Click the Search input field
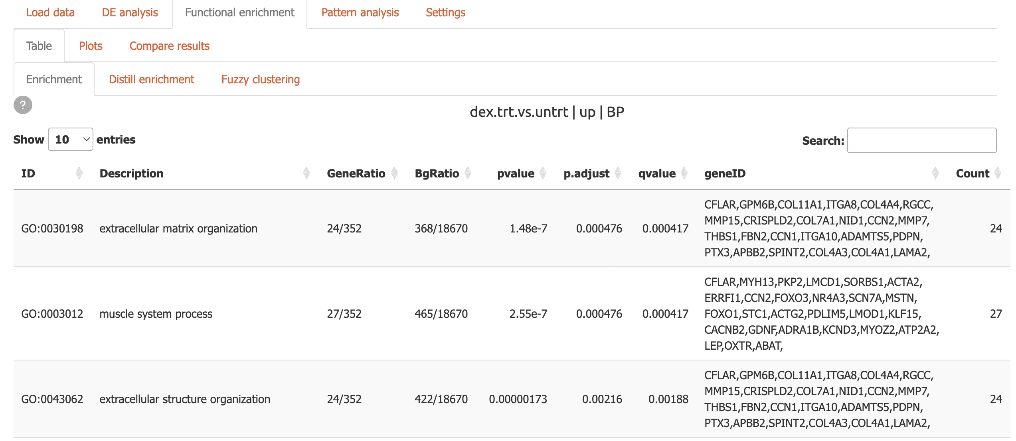1016x441 pixels. [921, 140]
